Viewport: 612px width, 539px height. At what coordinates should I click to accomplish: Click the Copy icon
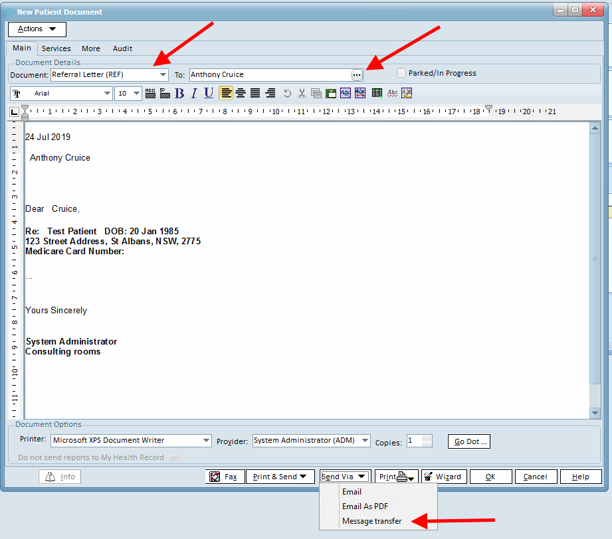pos(316,93)
